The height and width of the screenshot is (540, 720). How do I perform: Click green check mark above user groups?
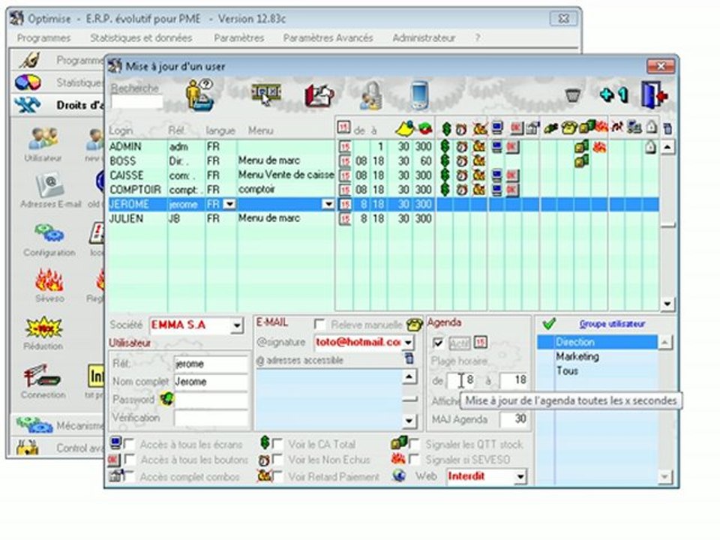click(x=549, y=324)
